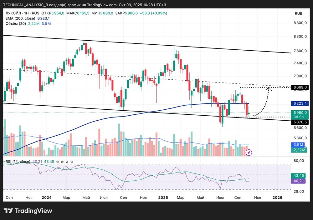
Task: Click the dark blue 6 223,1 EMA price tag
Action: coord(300,103)
